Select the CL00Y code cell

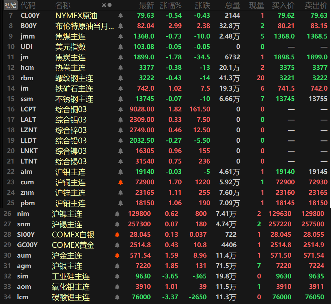30,15
